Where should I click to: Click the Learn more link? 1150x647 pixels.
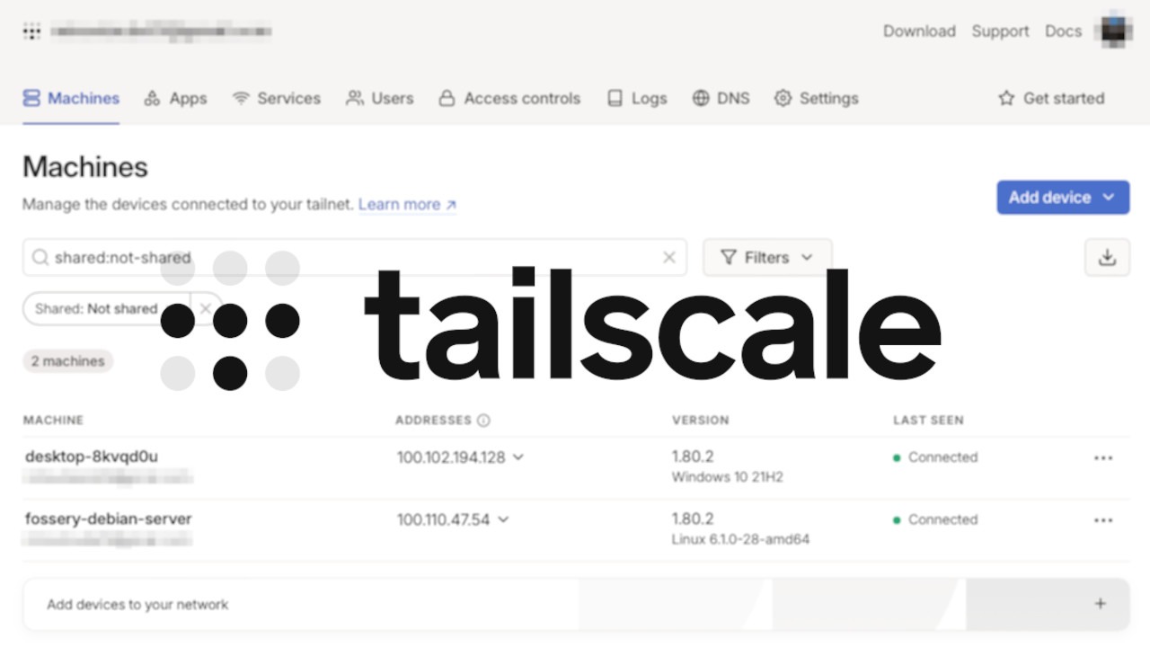tap(408, 205)
